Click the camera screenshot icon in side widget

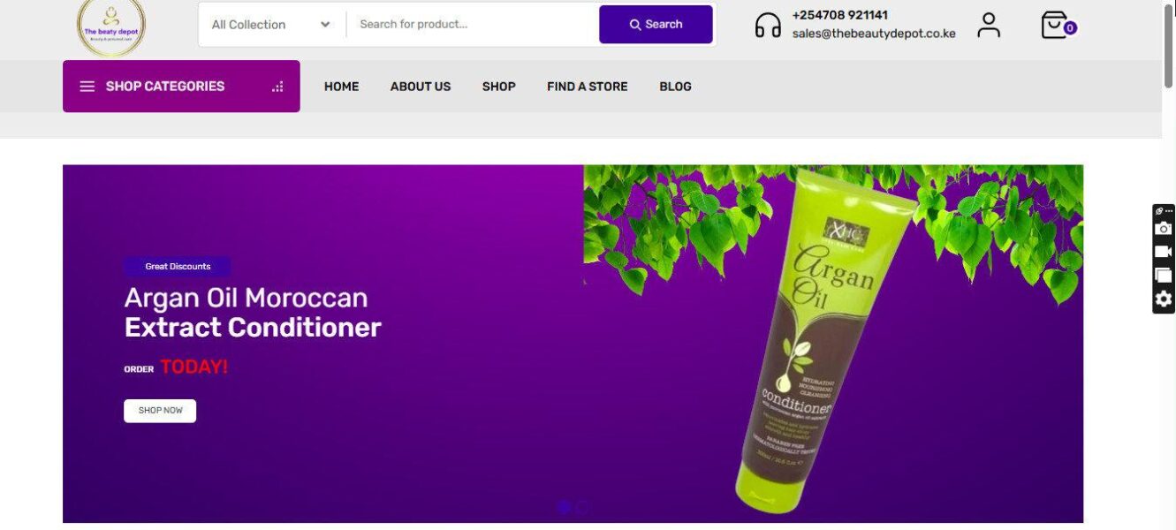1164,228
